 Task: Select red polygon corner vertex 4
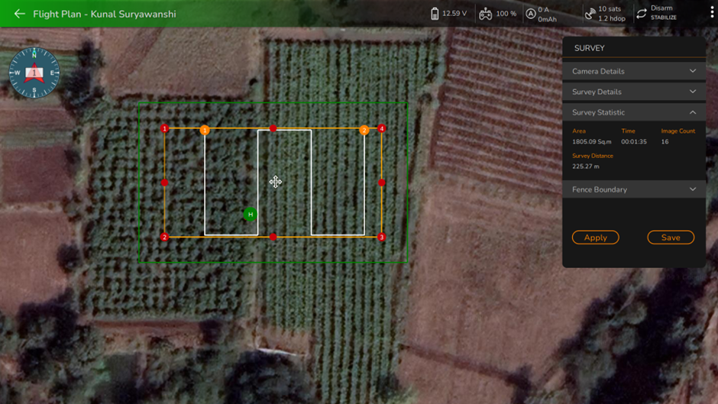382,128
